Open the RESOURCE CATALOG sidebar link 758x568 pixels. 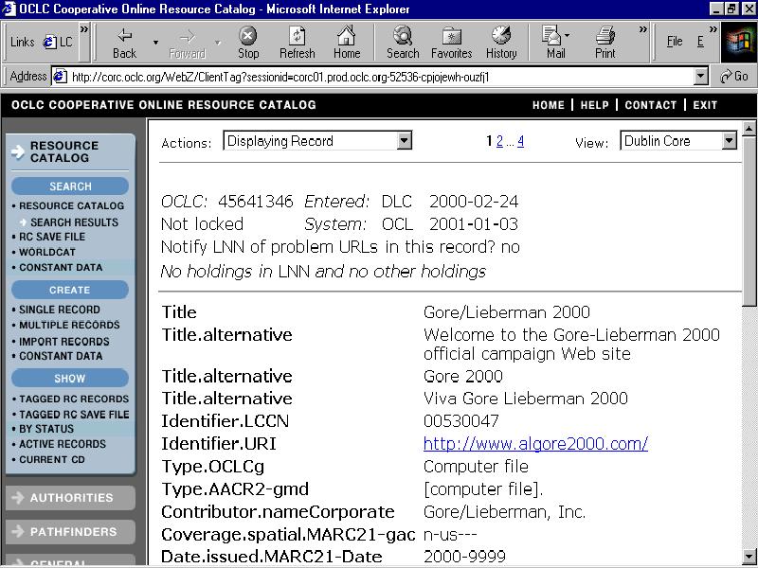[72, 205]
